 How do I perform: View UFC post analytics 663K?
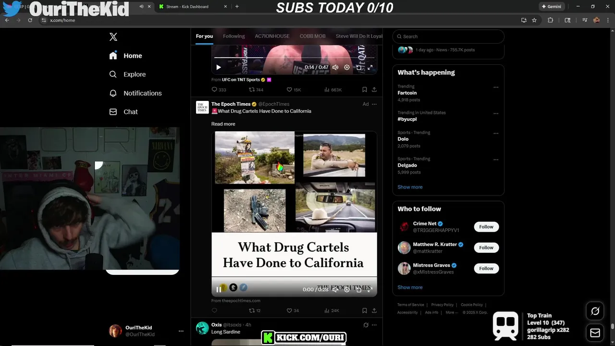click(x=333, y=90)
